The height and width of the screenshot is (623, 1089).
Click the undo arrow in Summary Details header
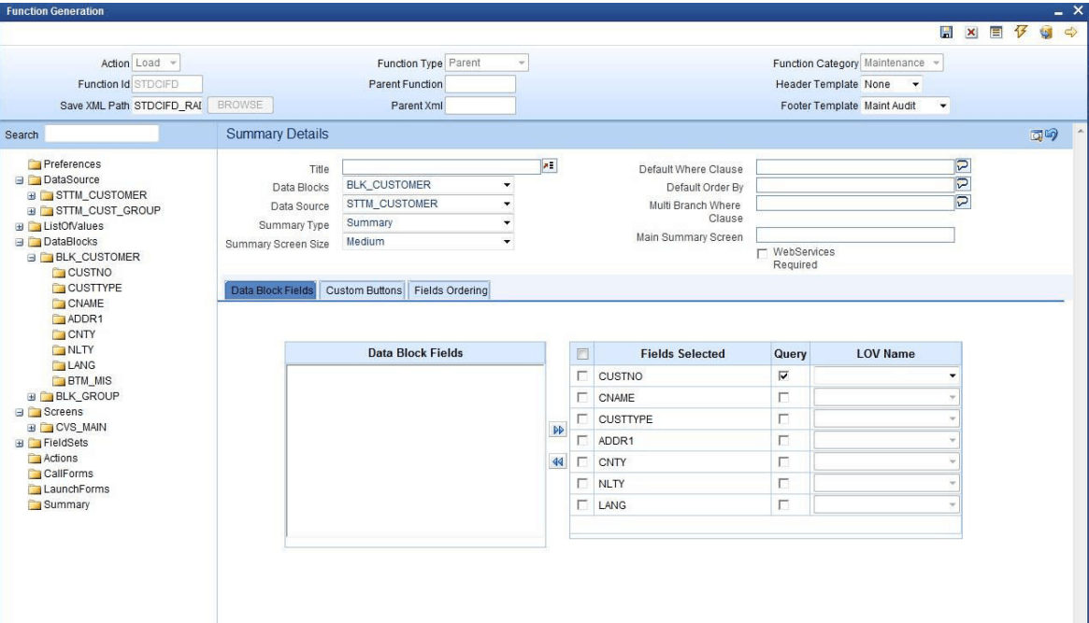click(x=1051, y=136)
